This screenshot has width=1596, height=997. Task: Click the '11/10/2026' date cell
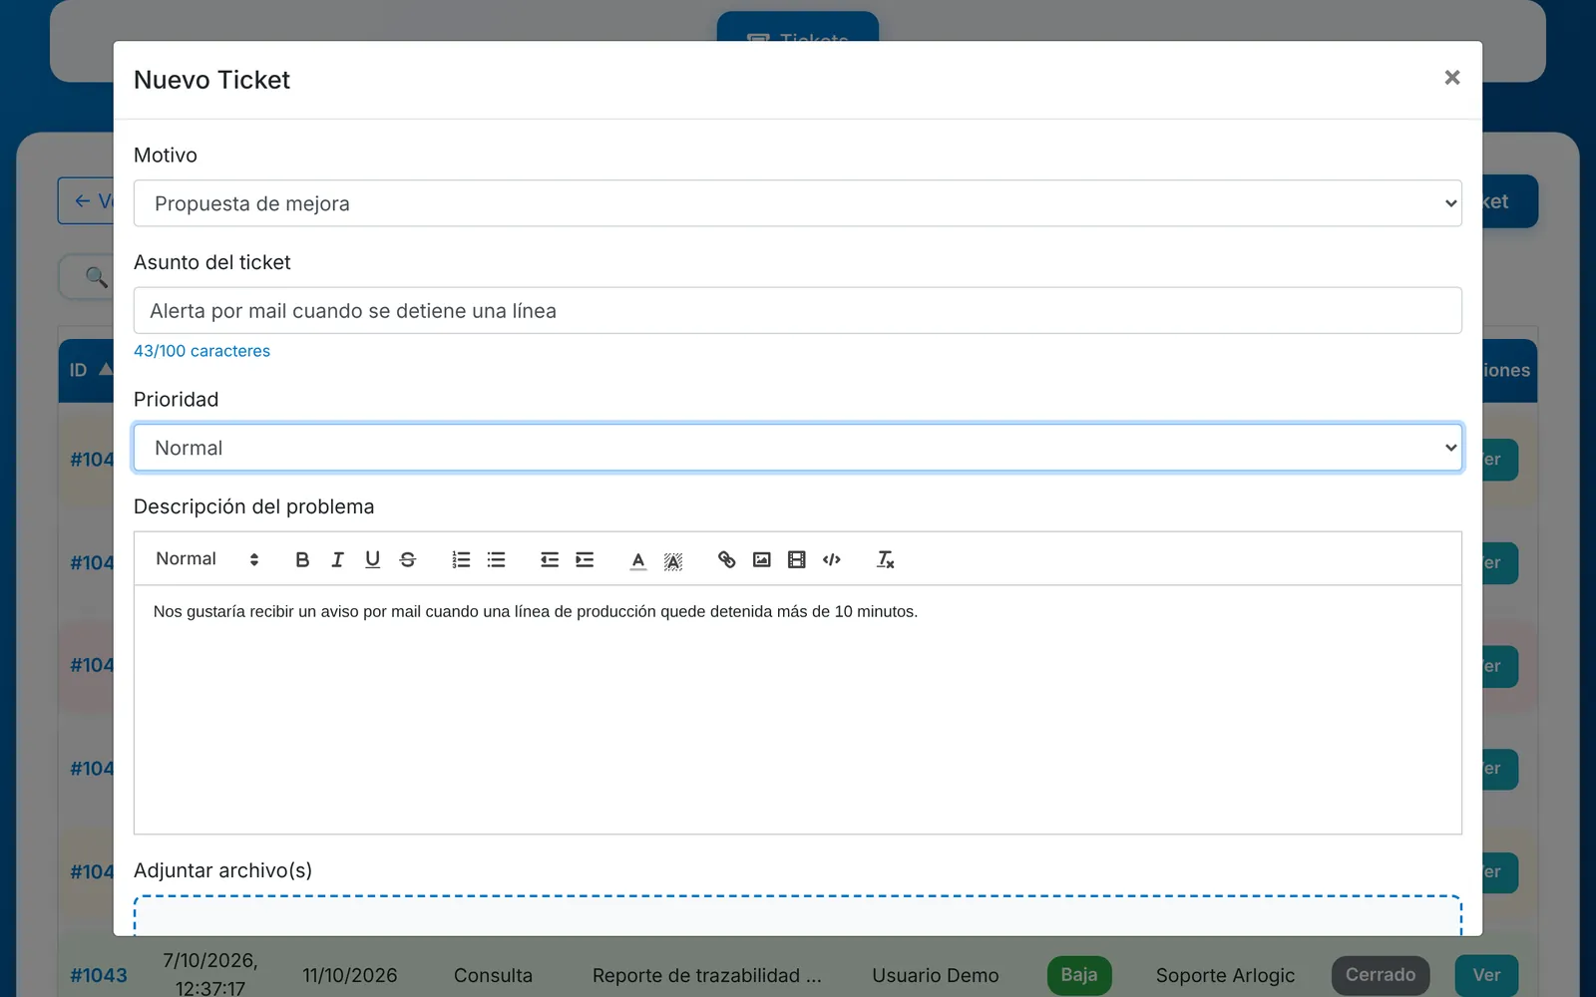[x=350, y=975]
